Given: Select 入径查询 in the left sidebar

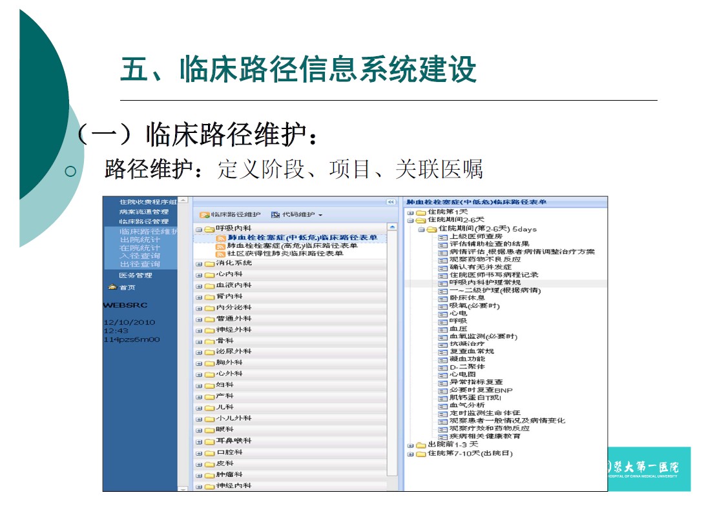Looking at the screenshot, I should pyautogui.click(x=140, y=256).
